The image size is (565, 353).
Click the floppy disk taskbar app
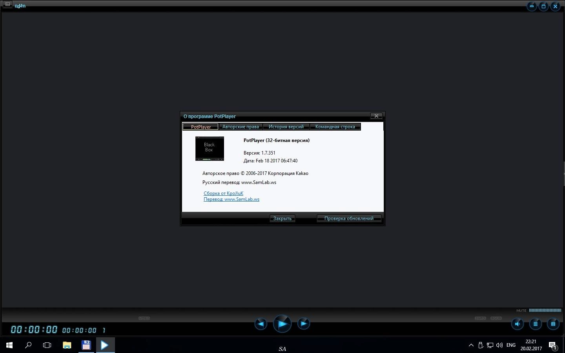86,345
